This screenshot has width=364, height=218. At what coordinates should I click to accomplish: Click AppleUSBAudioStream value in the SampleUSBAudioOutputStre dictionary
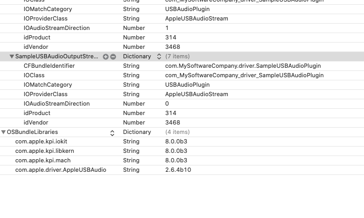click(197, 94)
